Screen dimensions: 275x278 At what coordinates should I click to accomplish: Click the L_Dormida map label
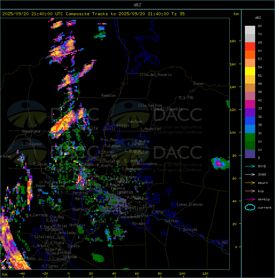pos(188,229)
